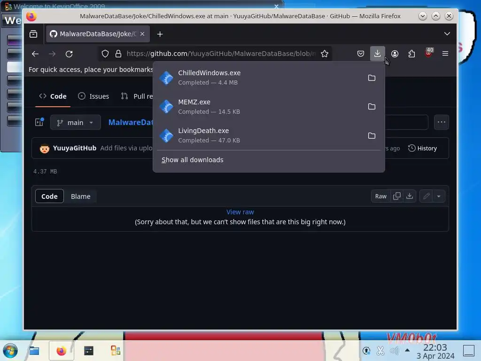Open the main branch dropdown
The image size is (481, 361).
[76, 123]
